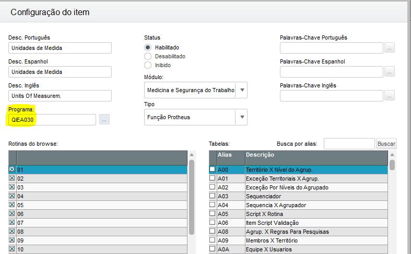Focus the Desc. Espanhol text field
The height and width of the screenshot is (254, 411).
pyautogui.click(x=60, y=72)
